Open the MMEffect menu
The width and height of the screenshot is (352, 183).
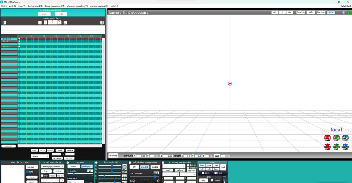pos(346,6)
